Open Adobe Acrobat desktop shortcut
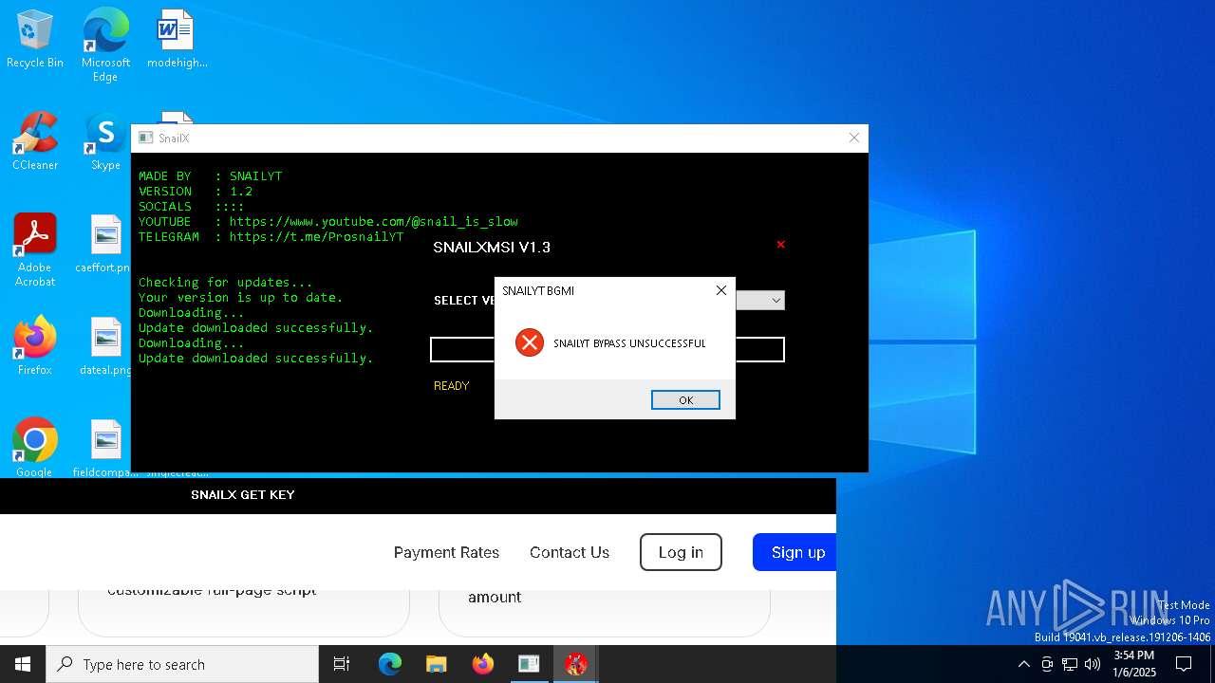Image resolution: width=1215 pixels, height=683 pixels. [35, 249]
